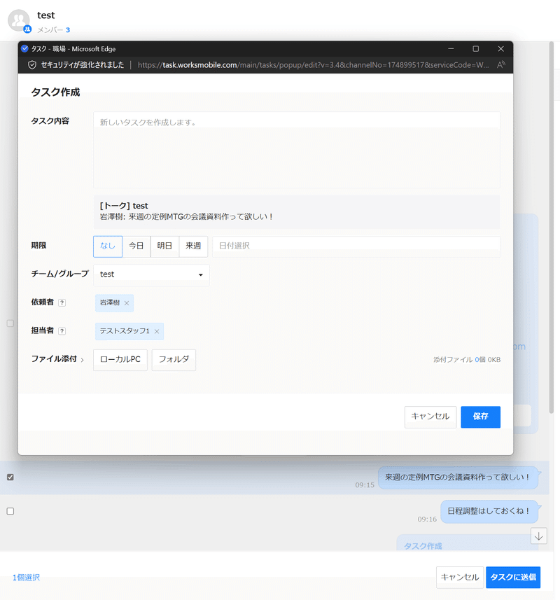The image size is (560, 600).
Task: Open the チーム/グループ dropdown
Action: tap(151, 274)
